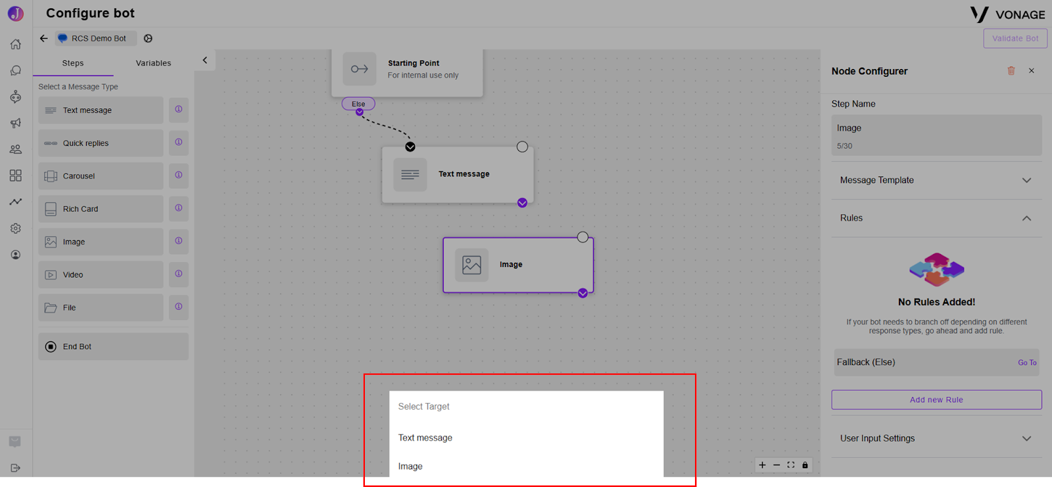
Task: Click the Add new Rule button
Action: pos(936,400)
